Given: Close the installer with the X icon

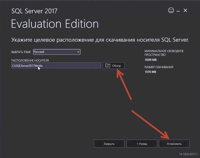Looking at the screenshot, I should [185, 10].
